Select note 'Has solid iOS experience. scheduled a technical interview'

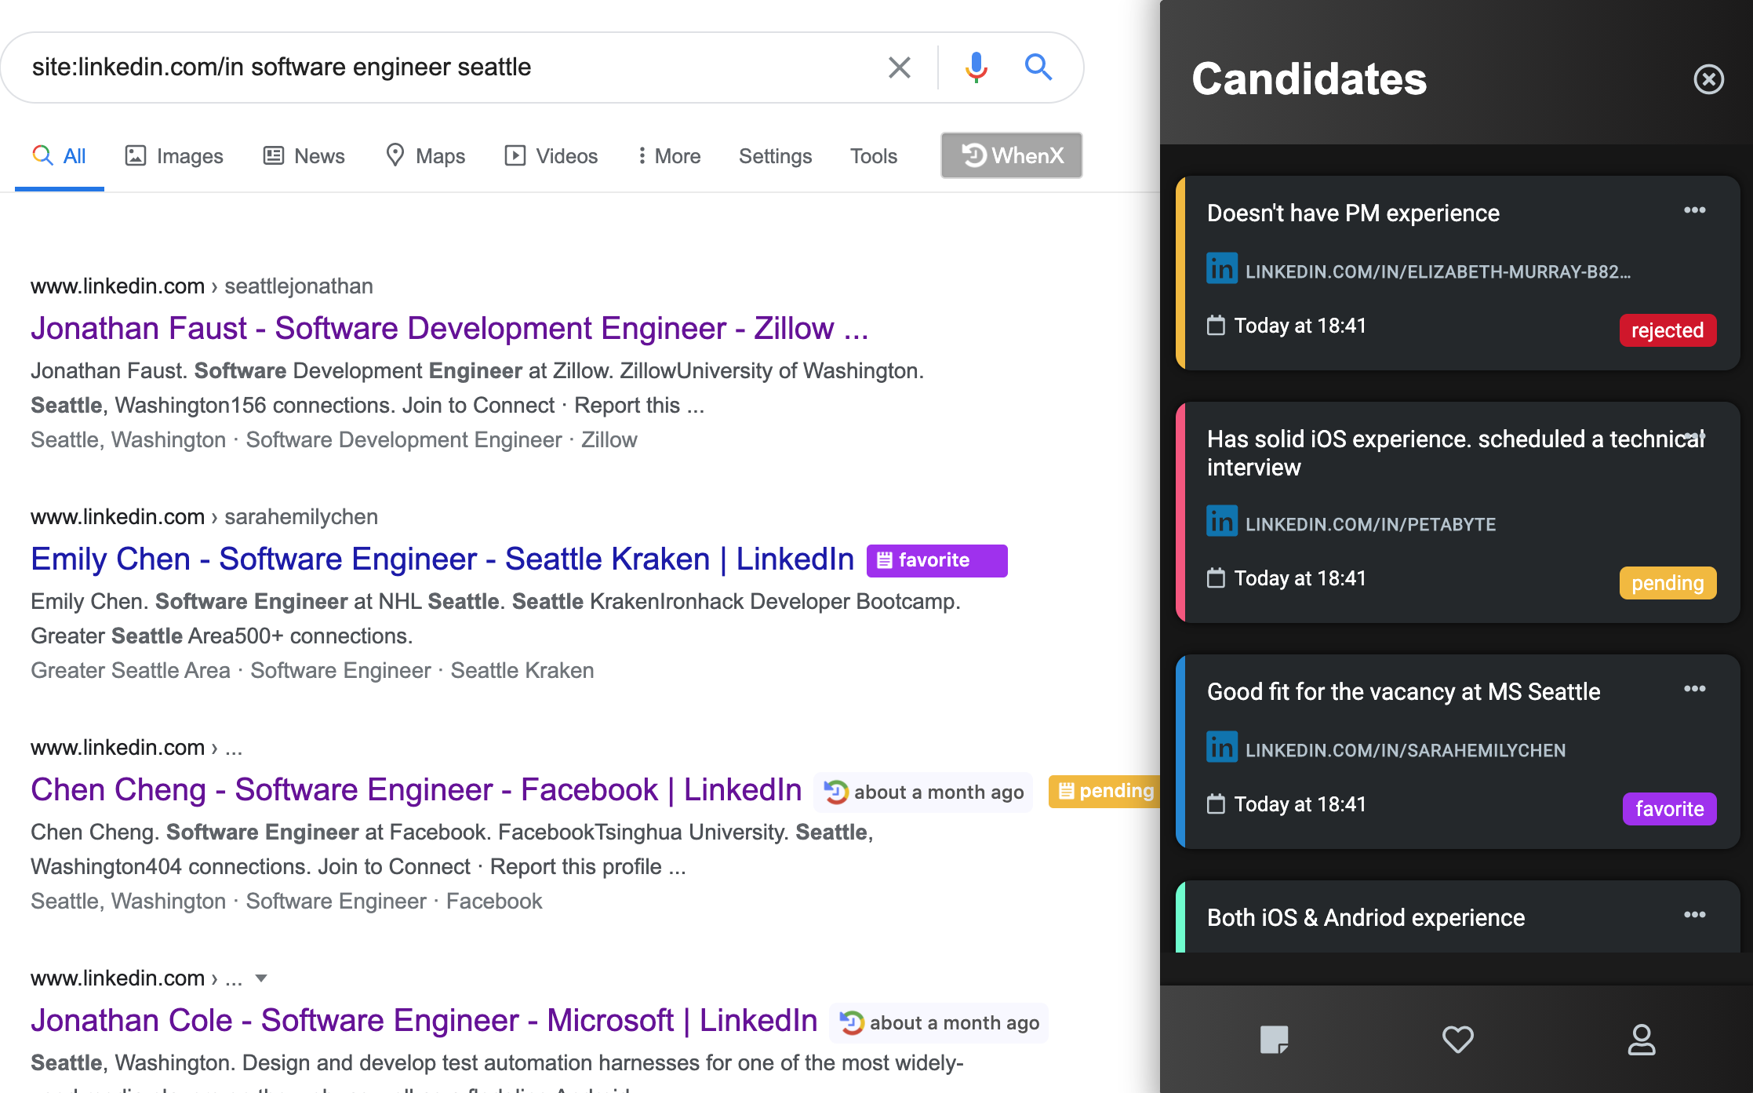1456,454
